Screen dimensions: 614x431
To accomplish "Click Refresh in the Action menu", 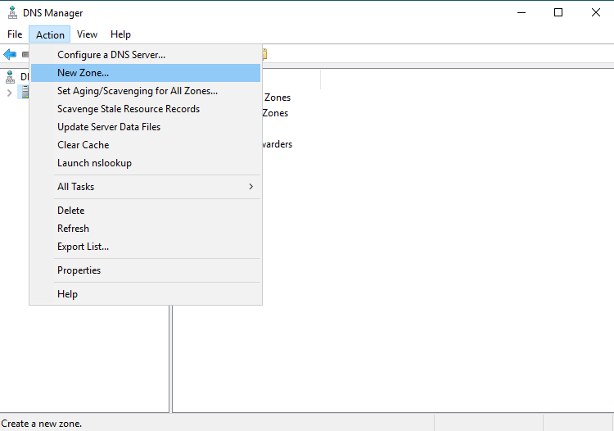I will 73,229.
